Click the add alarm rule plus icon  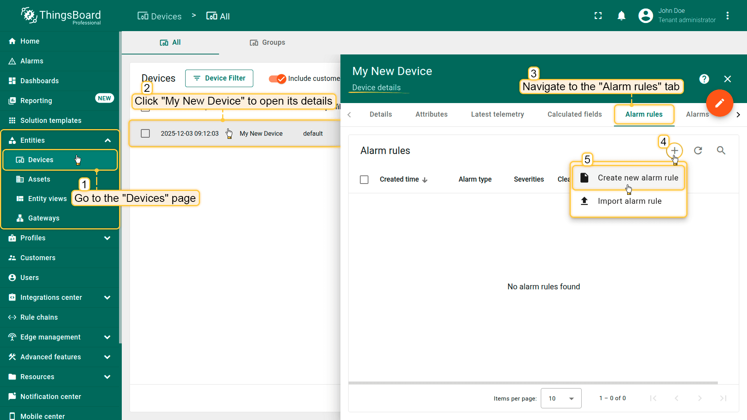click(x=674, y=150)
